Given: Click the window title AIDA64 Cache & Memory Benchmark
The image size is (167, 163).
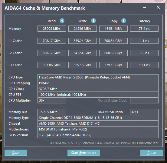Looking at the screenshot, I should 45,8.
